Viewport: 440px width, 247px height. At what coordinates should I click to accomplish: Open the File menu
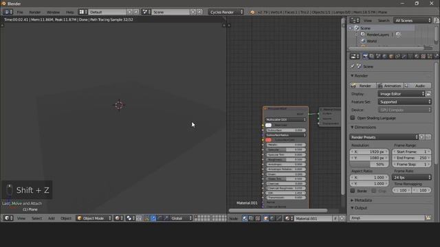20,12
